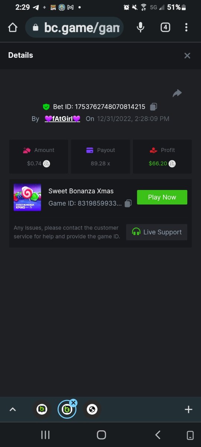Open the browser three-dot menu
201x447 pixels.
point(186,27)
